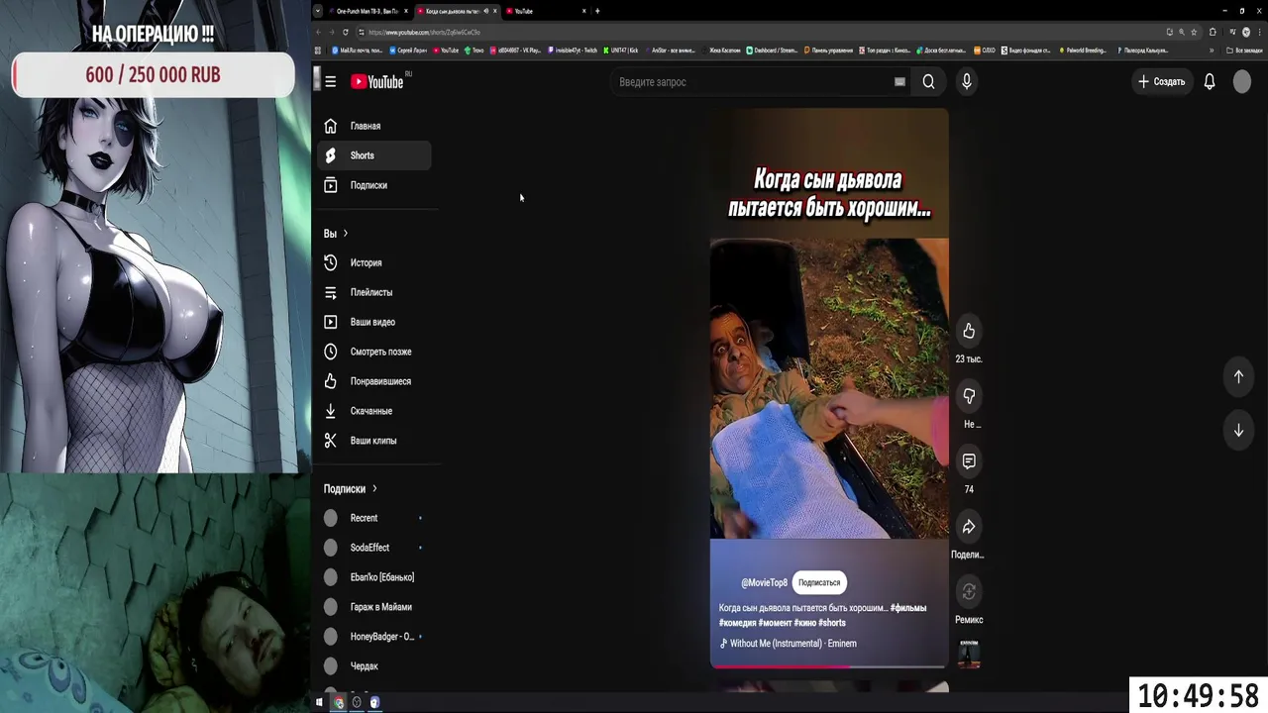Open the Remix option for the short
The image size is (1268, 713).
coord(969,592)
